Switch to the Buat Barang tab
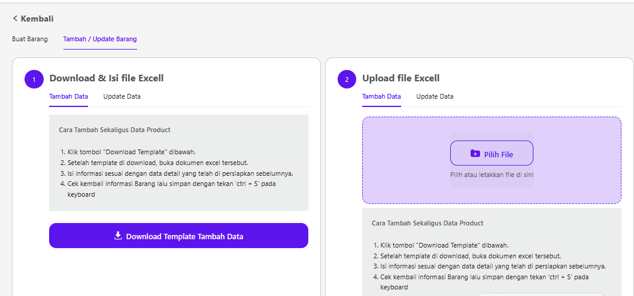The width and height of the screenshot is (634, 296). click(30, 39)
